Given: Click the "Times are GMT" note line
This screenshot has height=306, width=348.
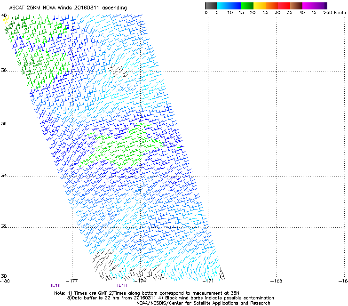Looking at the screenshot, I should click(x=147, y=293).
